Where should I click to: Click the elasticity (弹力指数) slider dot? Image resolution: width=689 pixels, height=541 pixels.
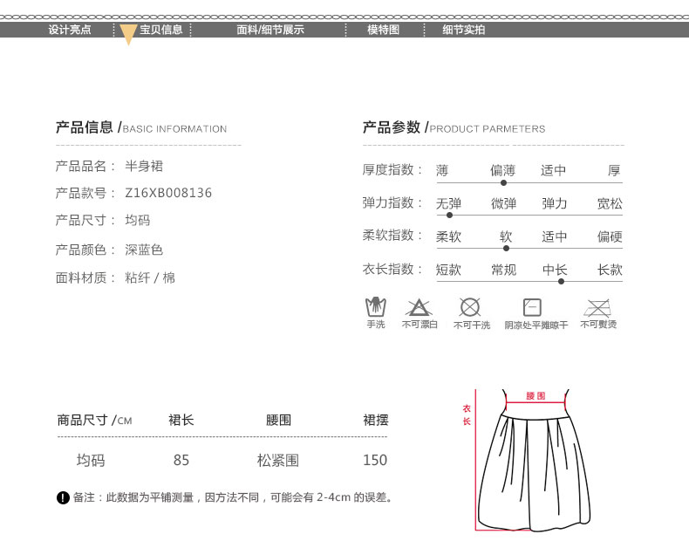tap(449, 215)
